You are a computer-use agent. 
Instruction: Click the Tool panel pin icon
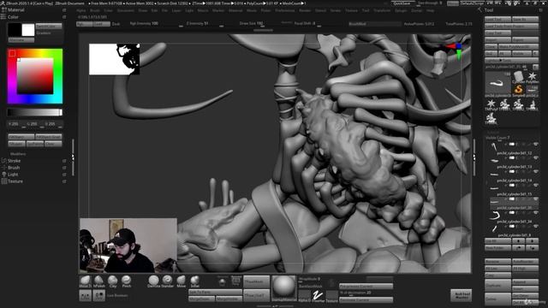click(540, 10)
